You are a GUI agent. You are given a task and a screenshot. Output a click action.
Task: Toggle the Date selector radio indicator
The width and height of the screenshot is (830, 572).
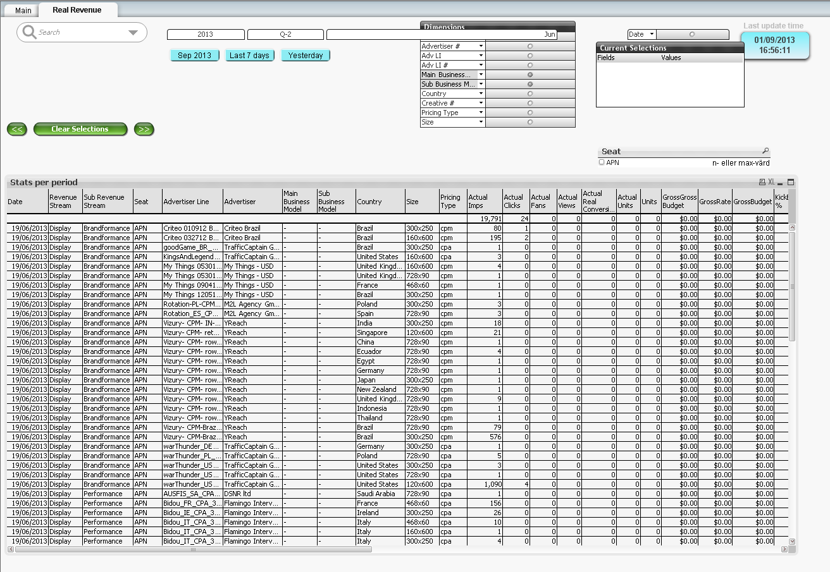tap(692, 34)
